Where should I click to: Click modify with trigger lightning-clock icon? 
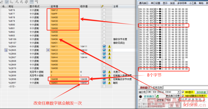click(21, 2)
